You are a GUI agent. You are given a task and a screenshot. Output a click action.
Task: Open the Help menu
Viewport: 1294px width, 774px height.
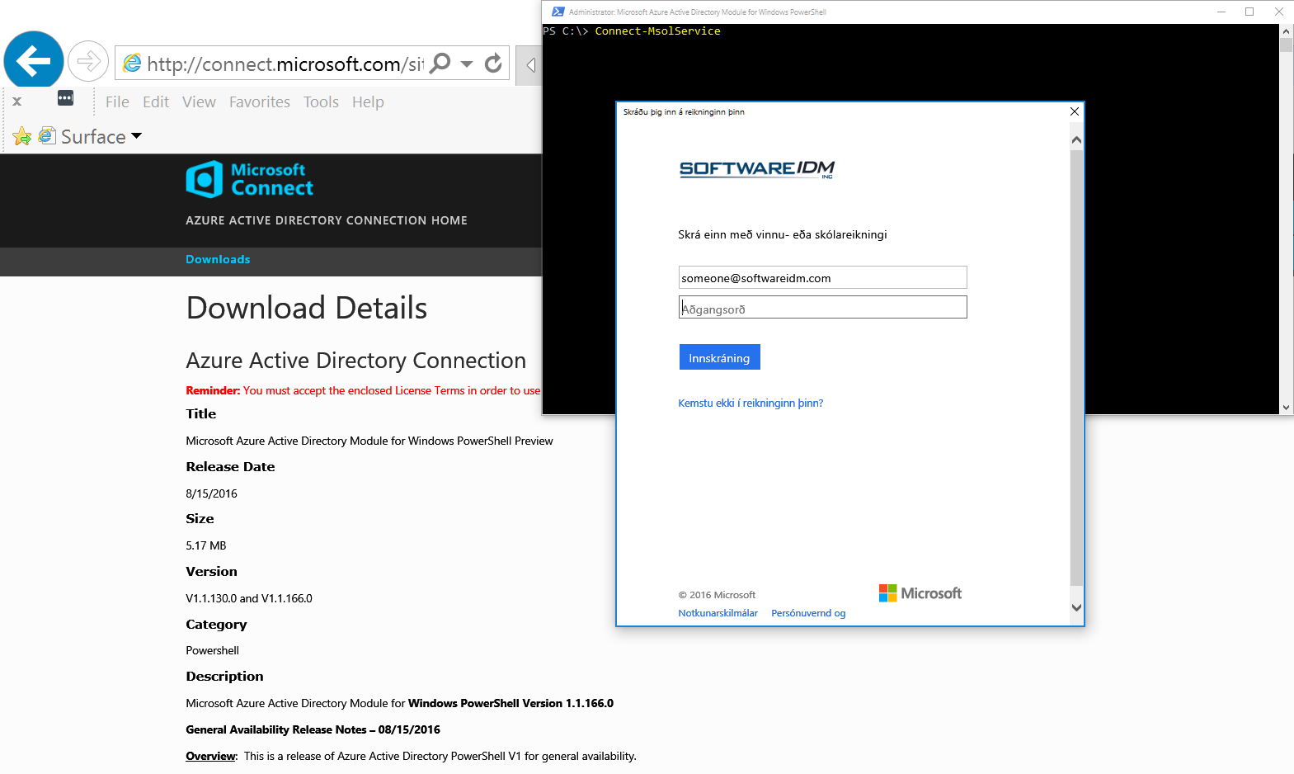click(x=368, y=101)
